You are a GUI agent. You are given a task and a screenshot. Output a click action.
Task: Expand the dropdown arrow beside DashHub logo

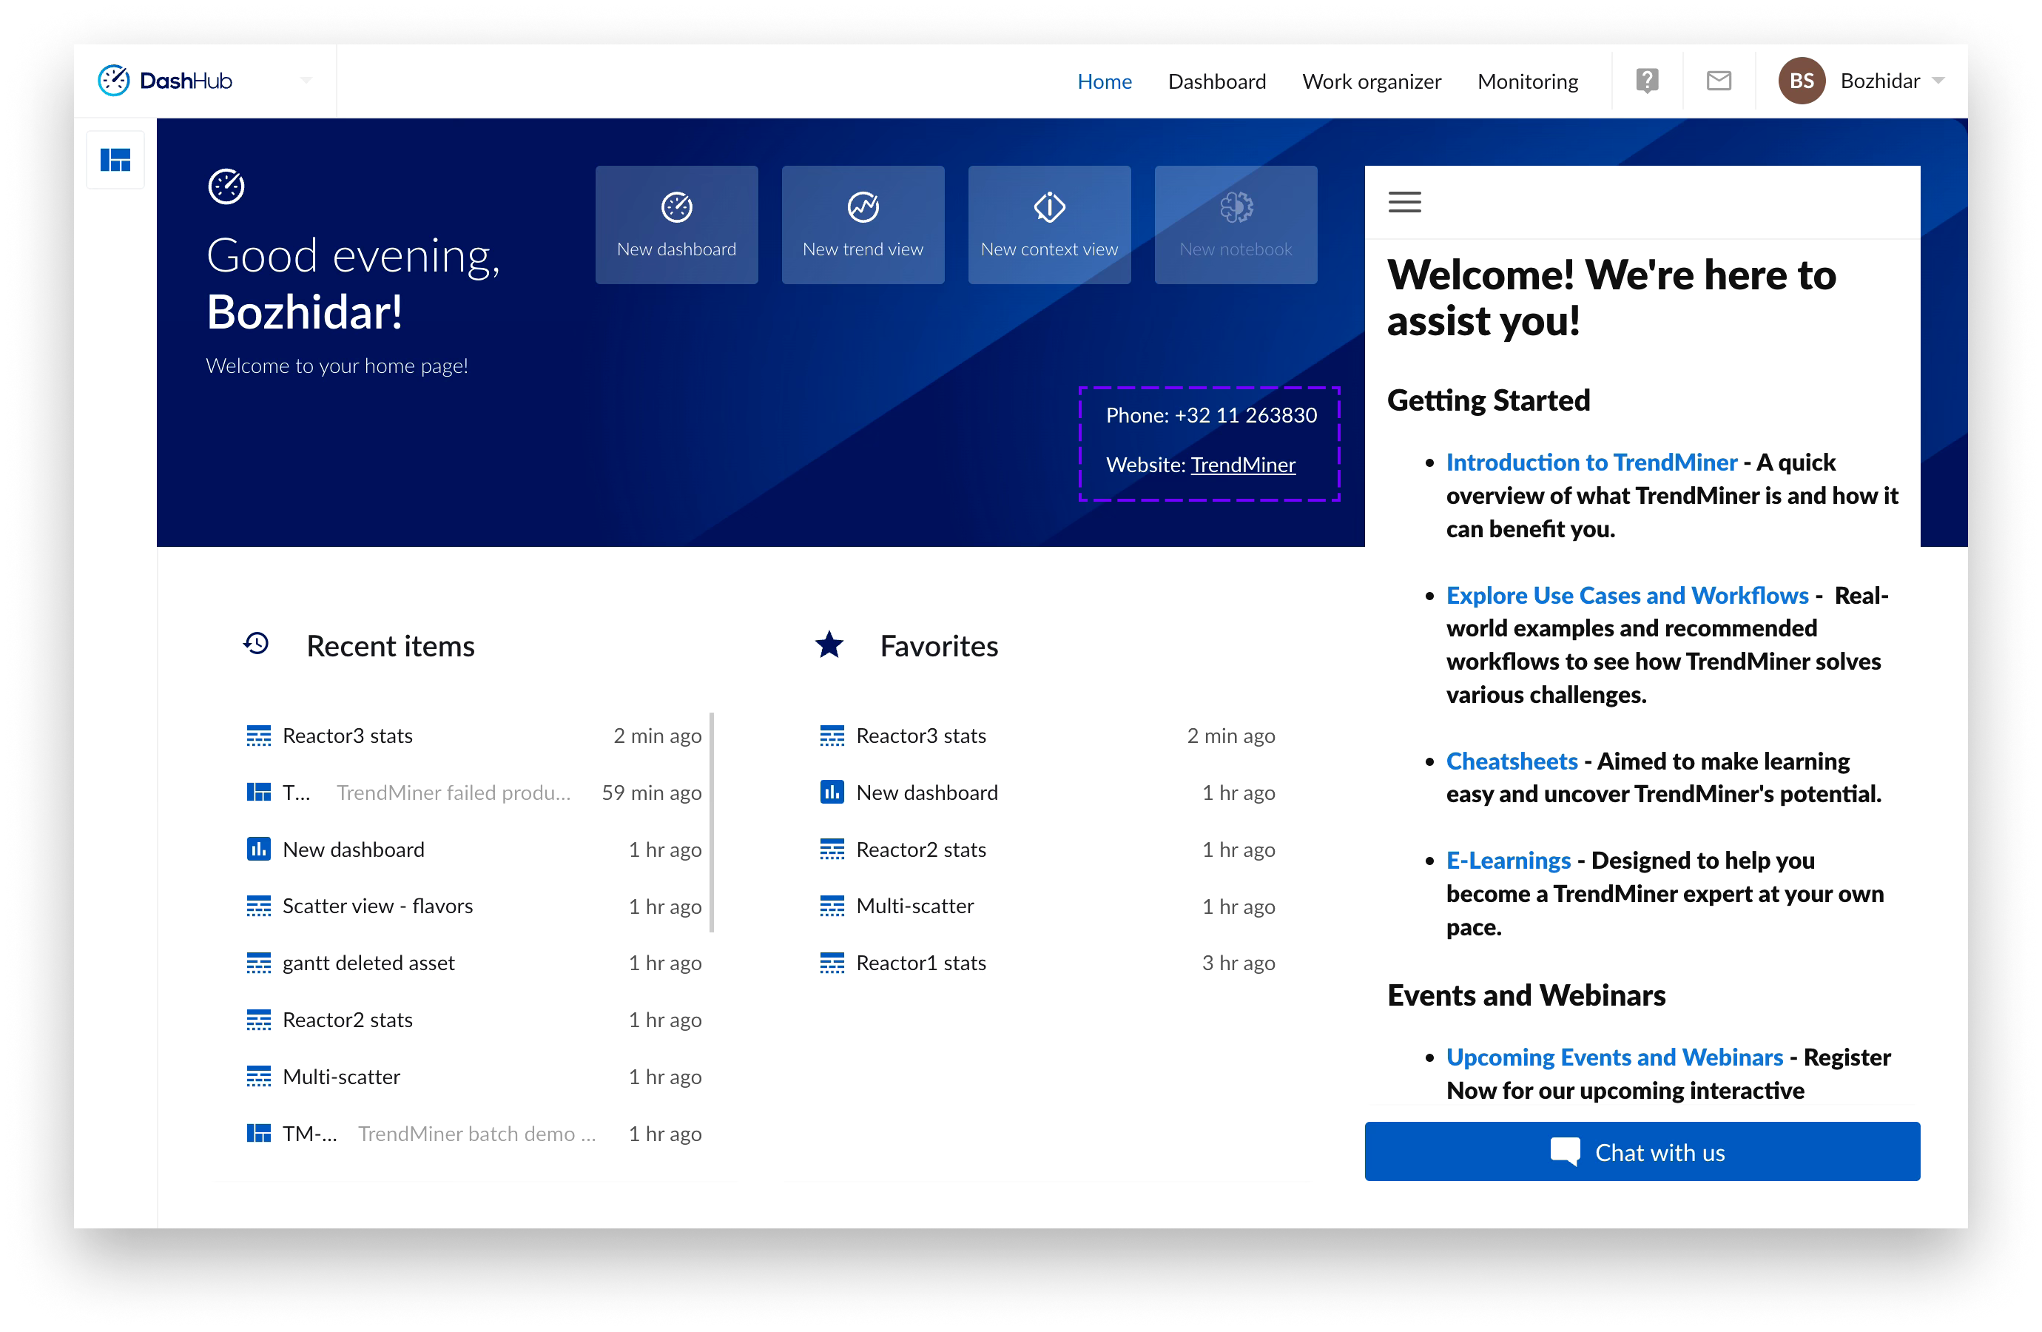[x=306, y=81]
